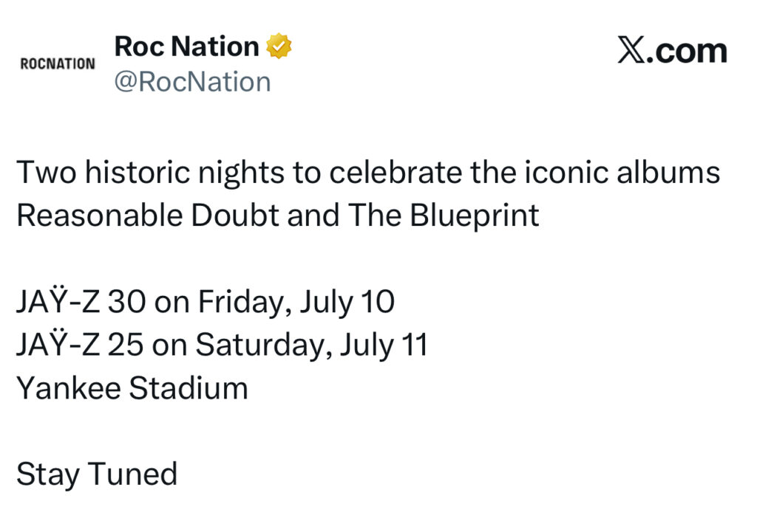Click the word "celebrate" in the tweet
Image resolution: width=757 pixels, height=513 pixels.
pos(401,173)
